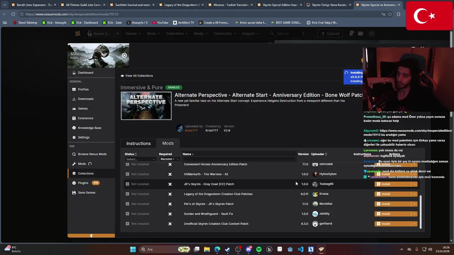Click Name filter input field
454x255 pixels.
click(x=239, y=159)
